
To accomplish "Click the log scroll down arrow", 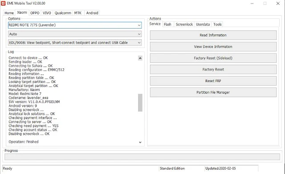I will coord(140,142).
